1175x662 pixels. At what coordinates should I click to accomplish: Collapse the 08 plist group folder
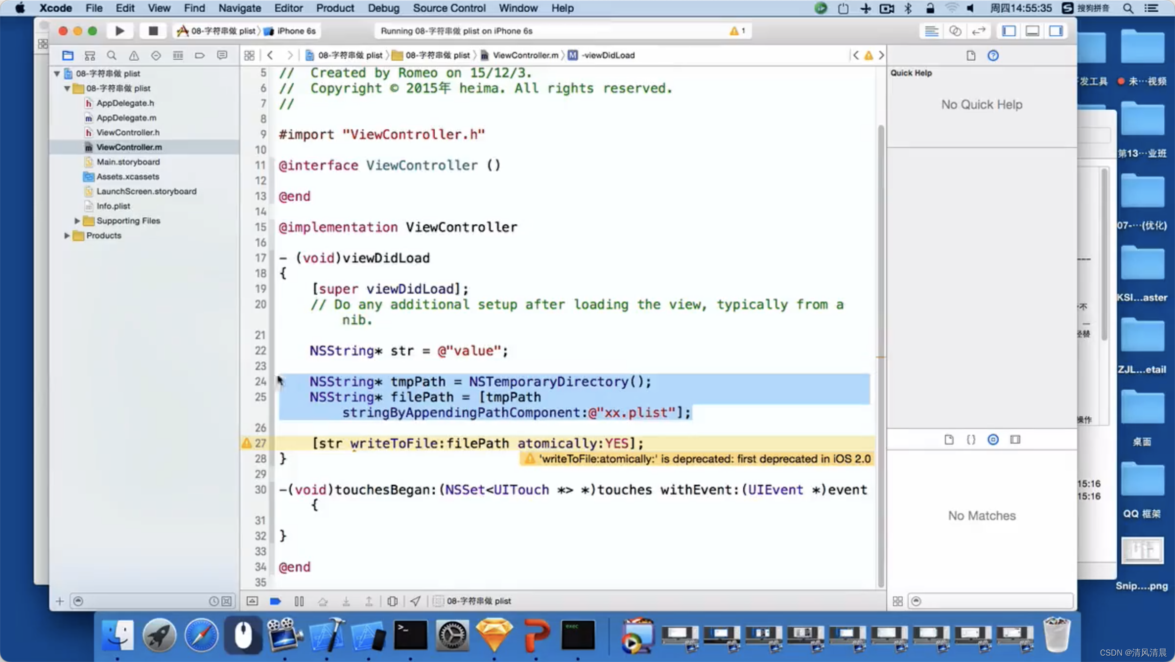click(x=67, y=88)
